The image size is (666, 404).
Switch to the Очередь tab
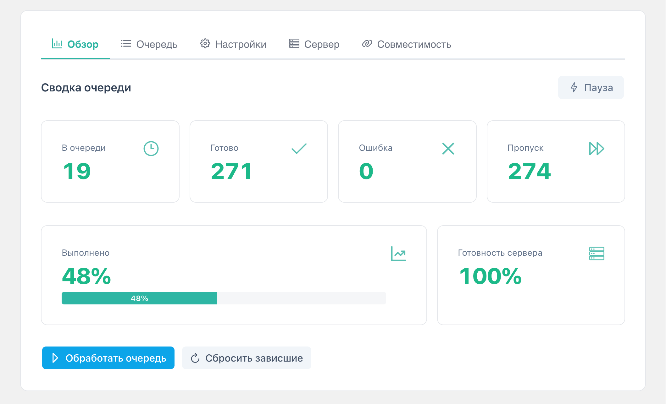click(x=149, y=44)
